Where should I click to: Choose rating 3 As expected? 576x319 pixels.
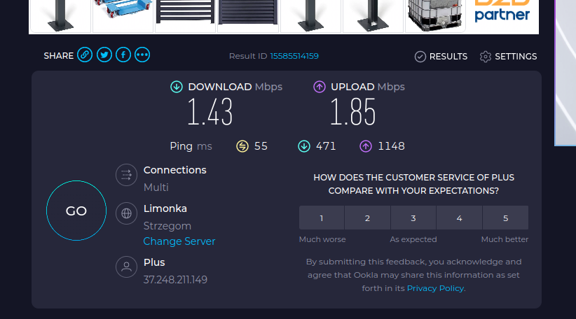(x=413, y=218)
